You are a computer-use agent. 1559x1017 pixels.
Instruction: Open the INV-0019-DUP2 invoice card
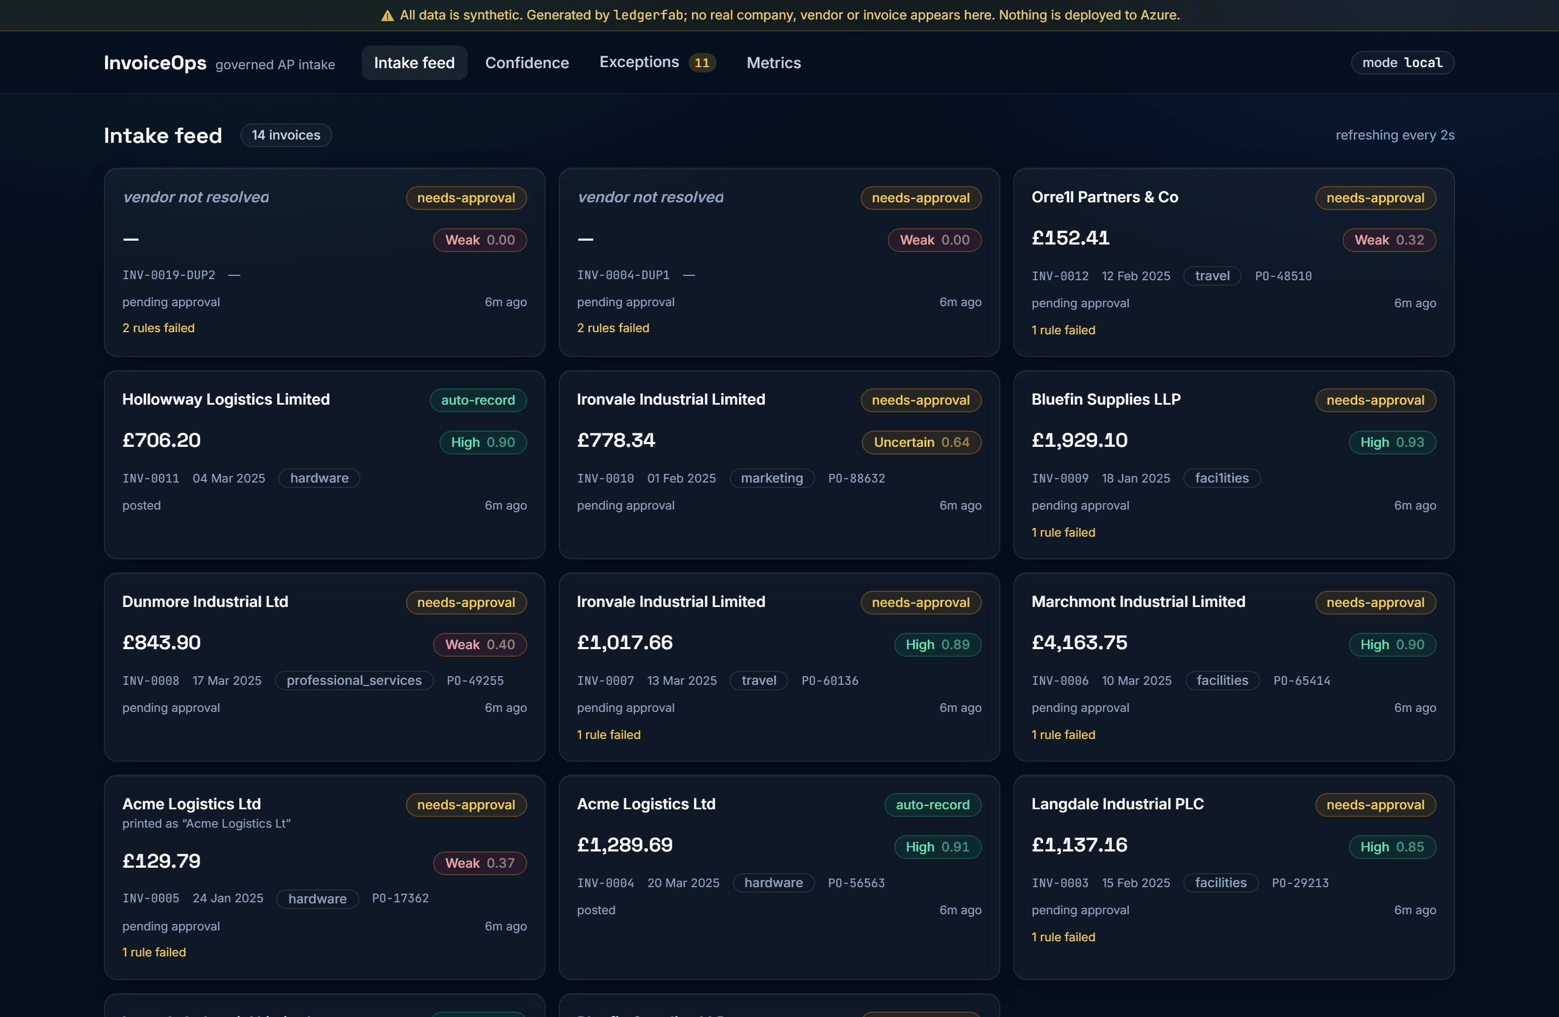tap(324, 262)
